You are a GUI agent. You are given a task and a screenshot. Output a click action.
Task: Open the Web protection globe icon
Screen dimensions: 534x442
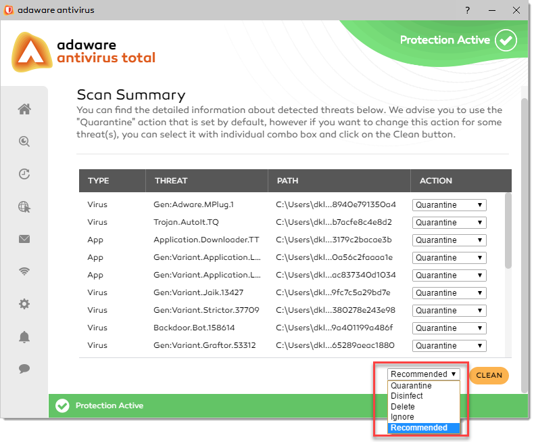point(24,206)
